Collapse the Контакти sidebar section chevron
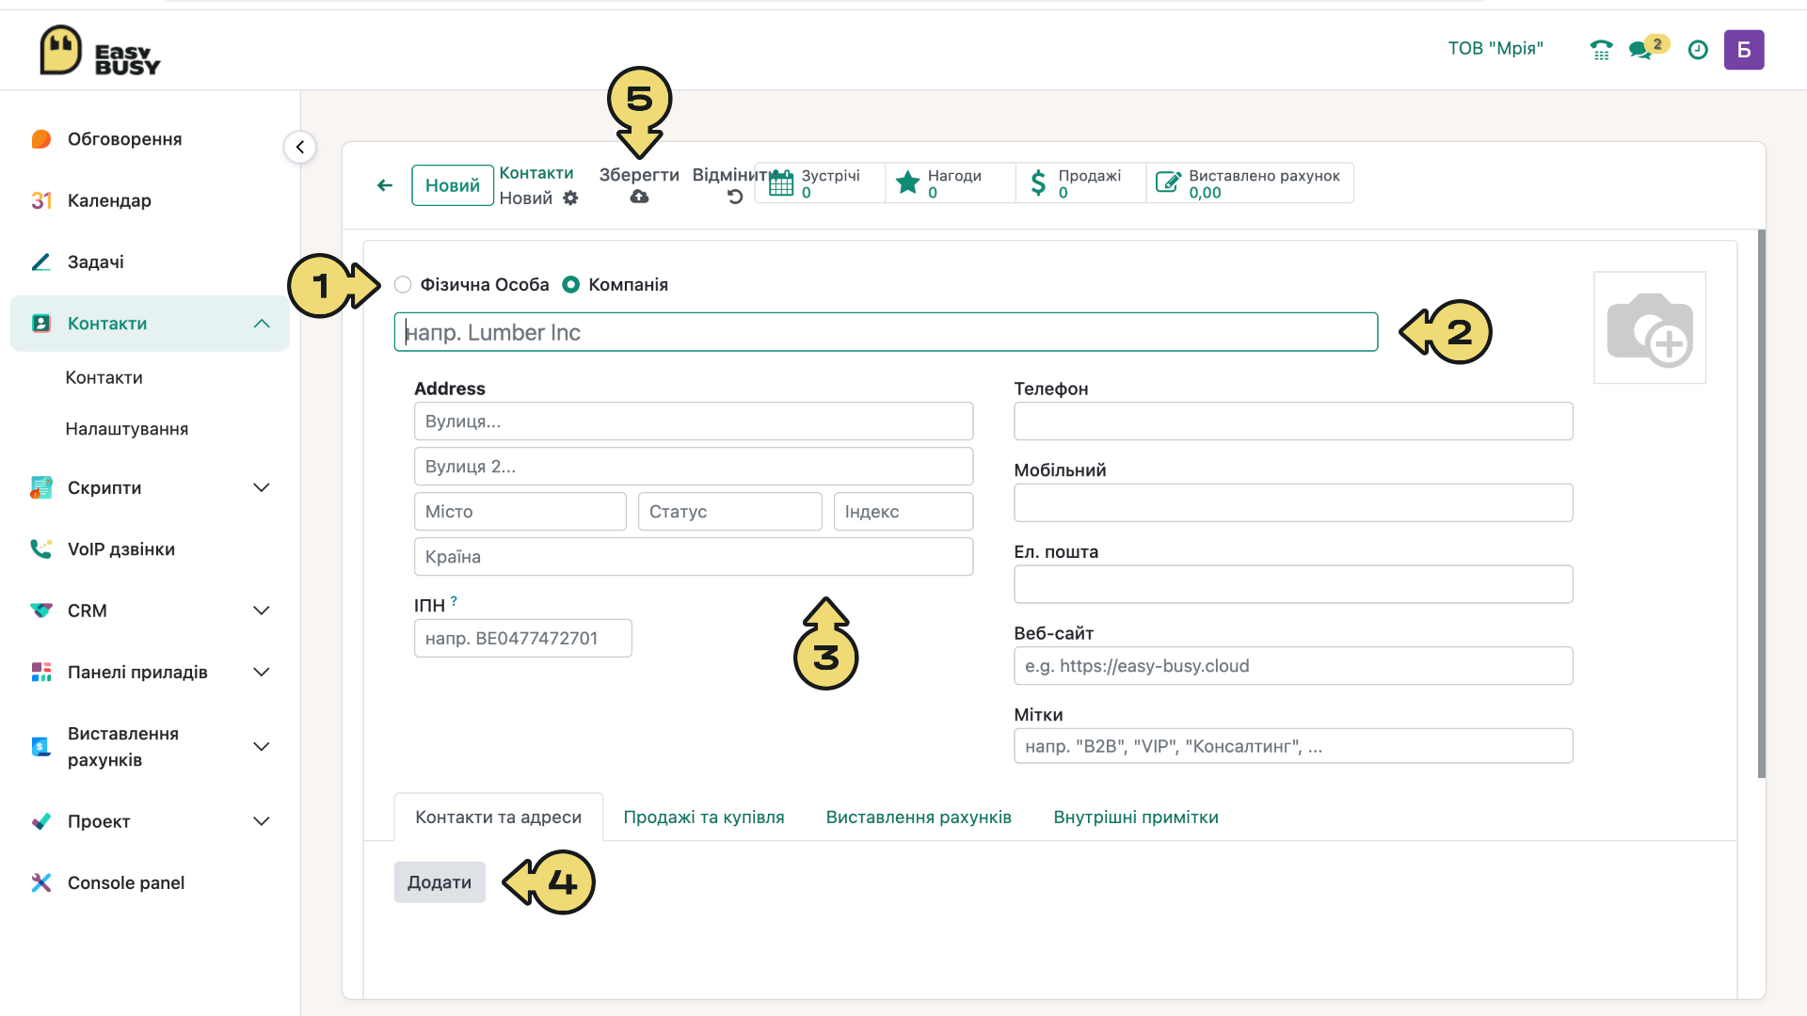 click(x=262, y=324)
